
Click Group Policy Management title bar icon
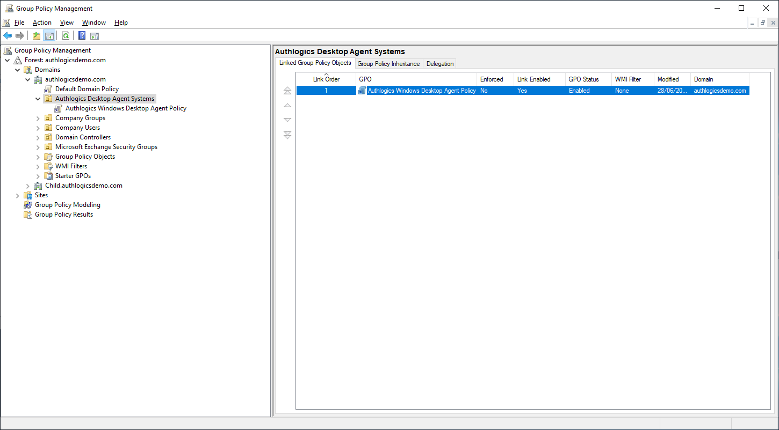click(x=9, y=8)
